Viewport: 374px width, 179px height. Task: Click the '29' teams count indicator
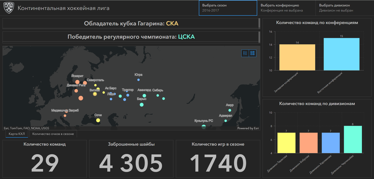click(45, 163)
